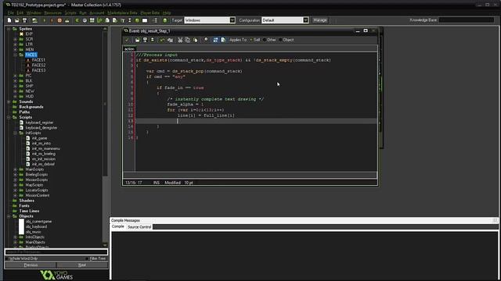This screenshot has width=501, height=281.
Task: Click the Create sound icon
Action: tap(85, 20)
